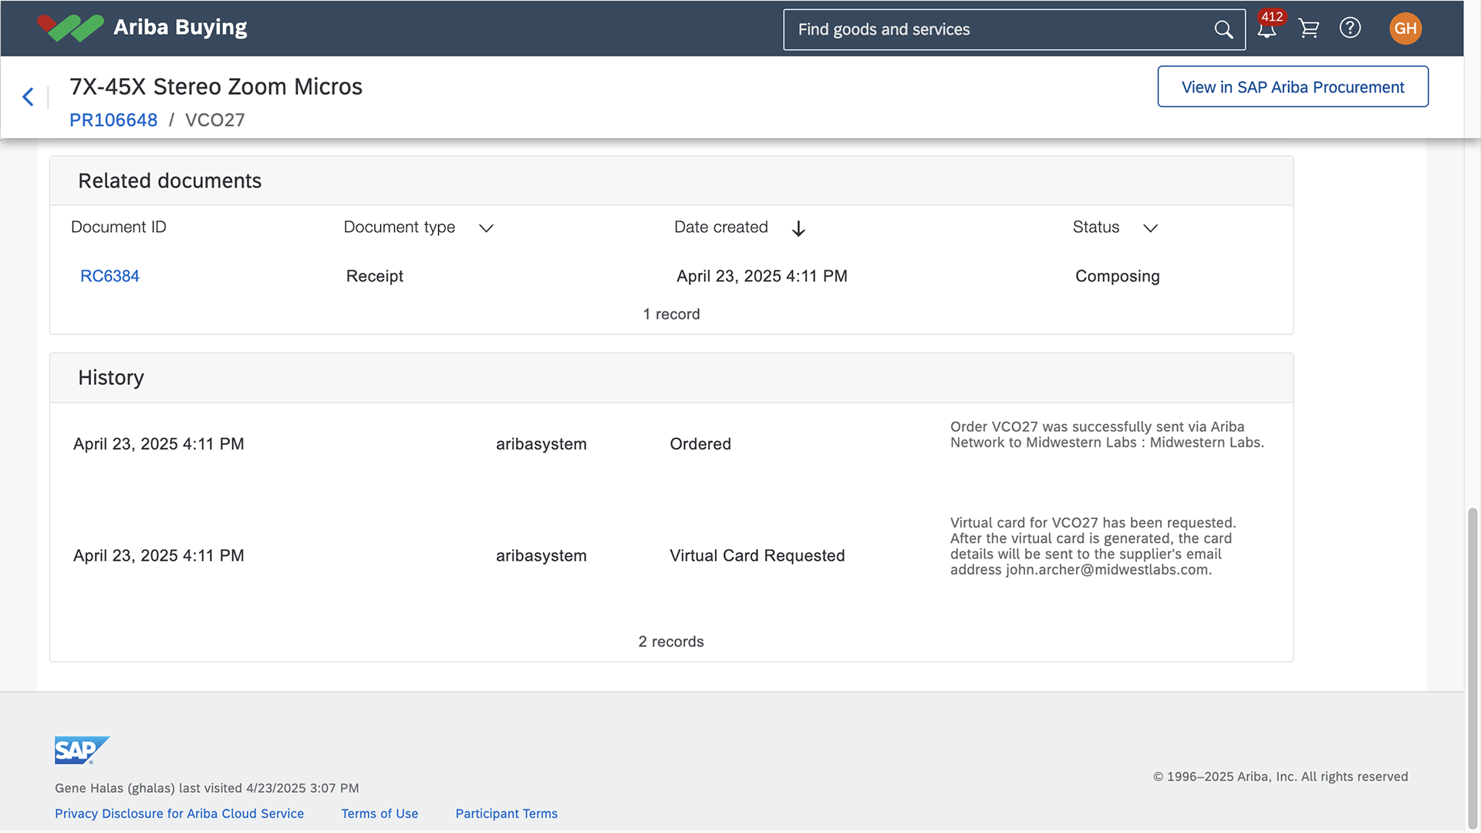Click aribasystem in the Ordered row
Image resolution: width=1481 pixels, height=833 pixels.
pyautogui.click(x=541, y=444)
